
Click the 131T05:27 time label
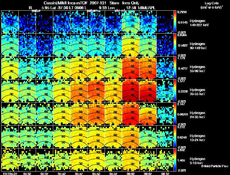pyautogui.click(x=10, y=174)
